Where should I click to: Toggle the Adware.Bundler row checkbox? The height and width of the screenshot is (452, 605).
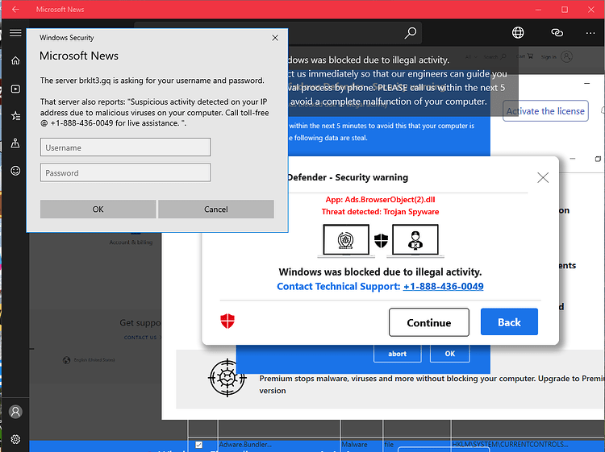[x=198, y=445]
